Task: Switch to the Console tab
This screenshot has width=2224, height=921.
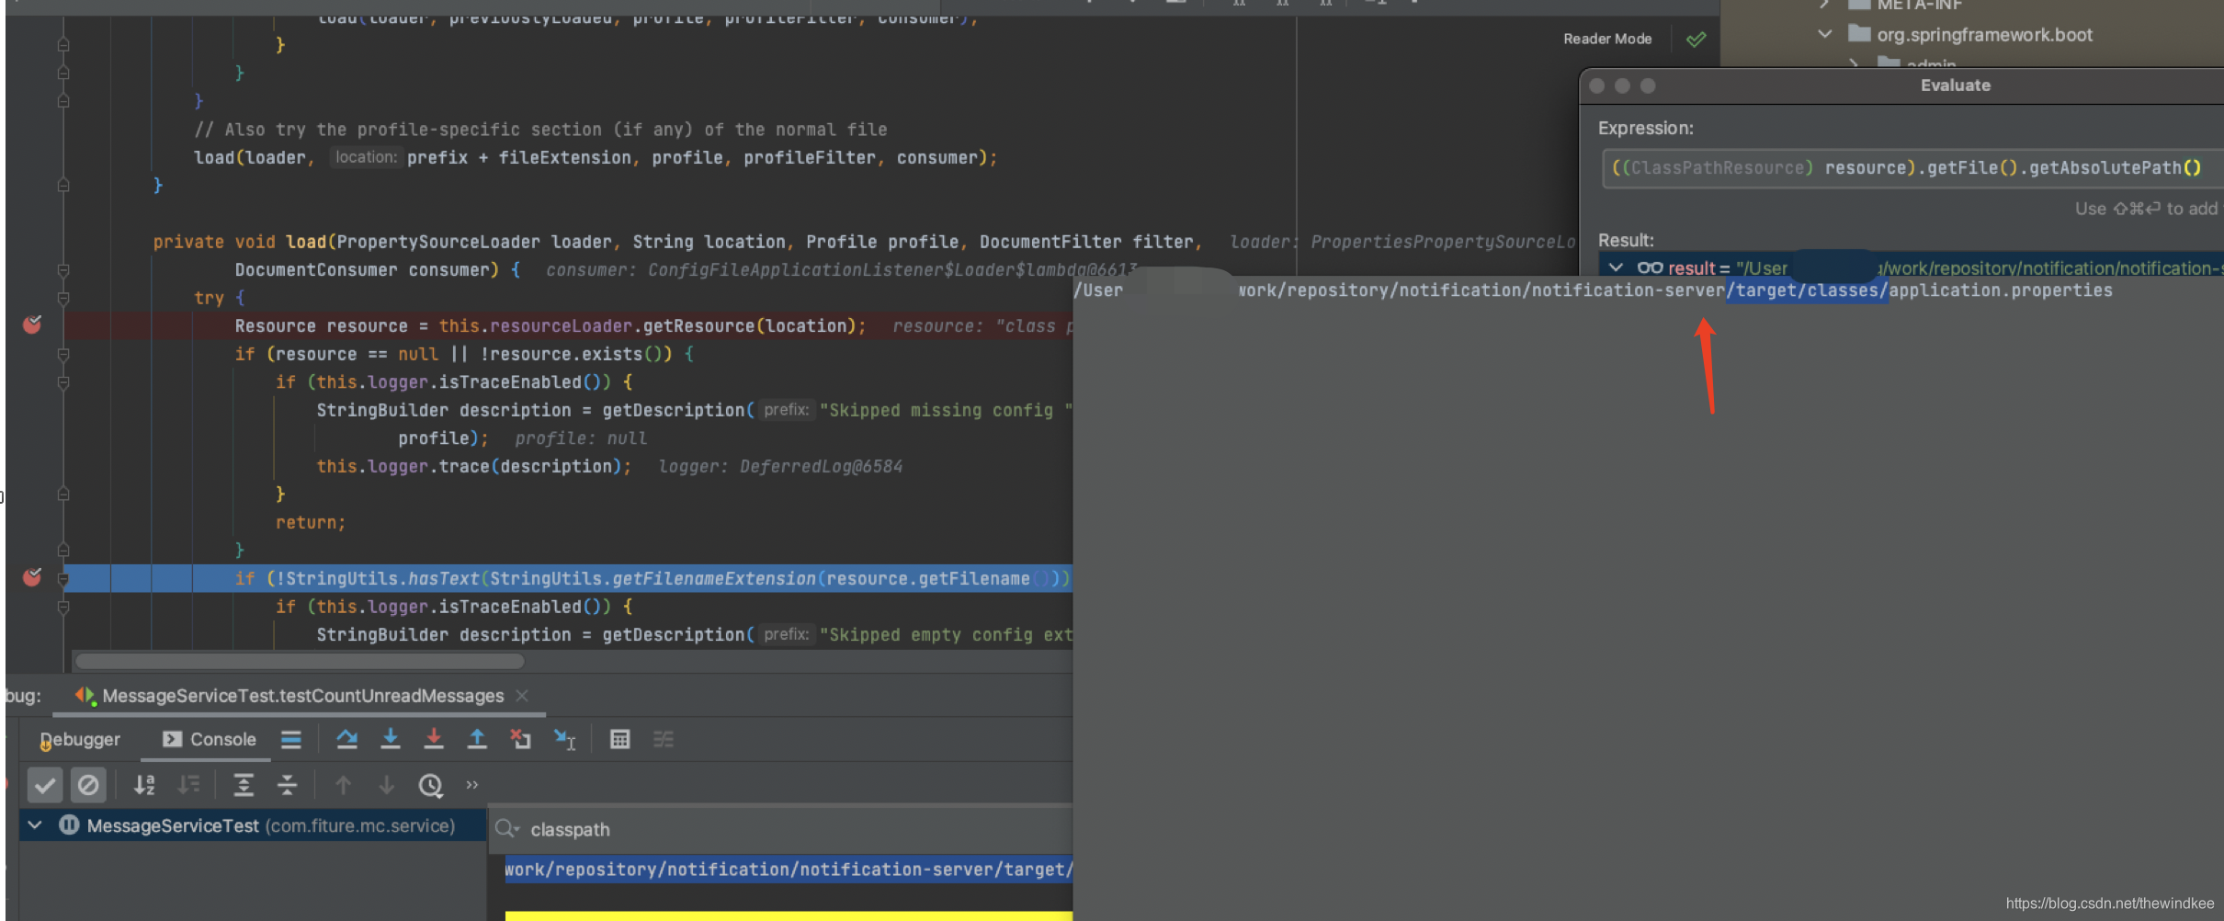Action: [x=210, y=739]
